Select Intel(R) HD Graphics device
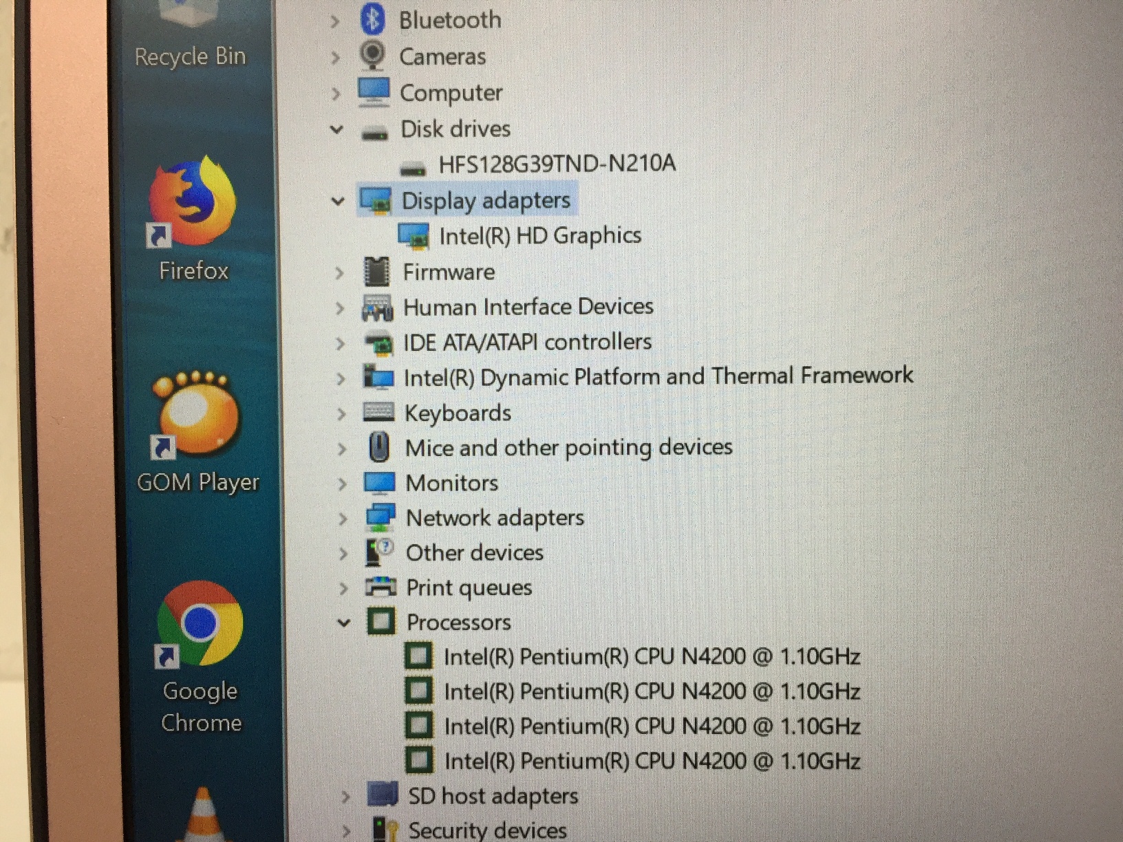The width and height of the screenshot is (1123, 842). click(x=539, y=236)
